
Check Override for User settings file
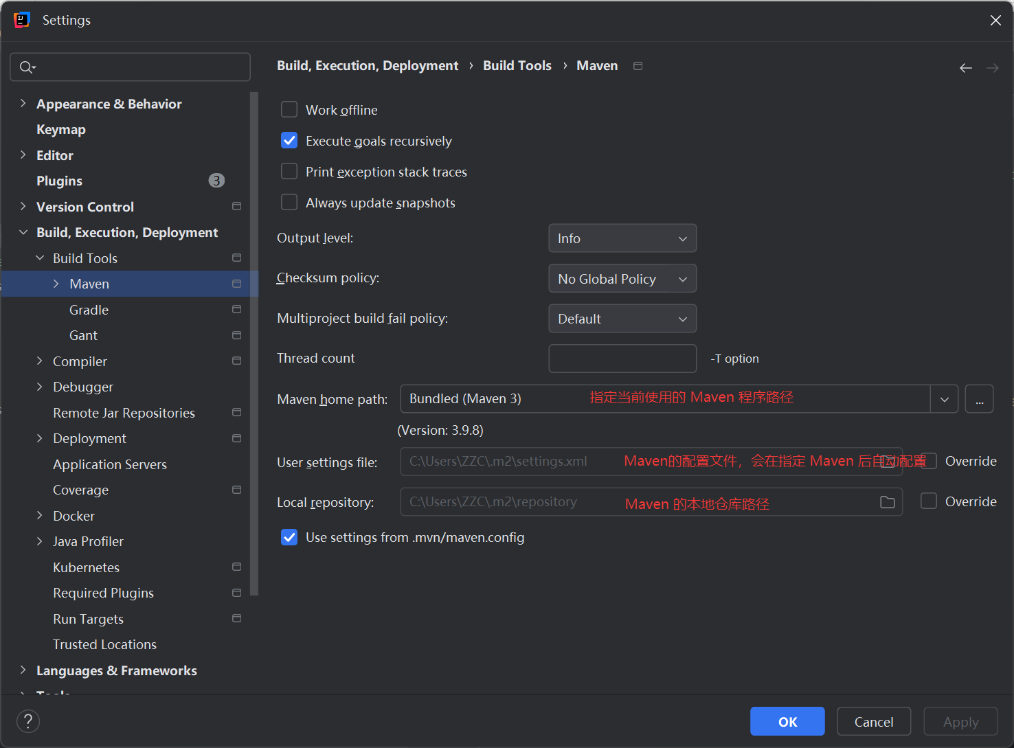929,461
